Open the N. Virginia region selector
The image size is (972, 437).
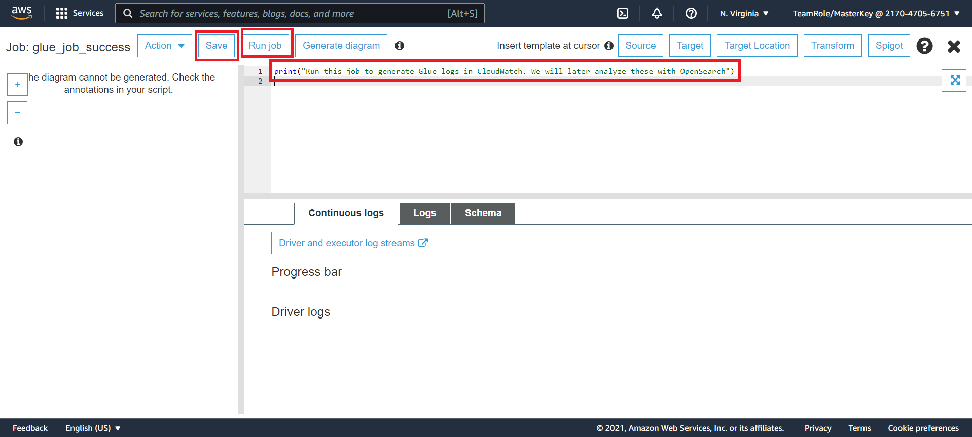pyautogui.click(x=744, y=13)
